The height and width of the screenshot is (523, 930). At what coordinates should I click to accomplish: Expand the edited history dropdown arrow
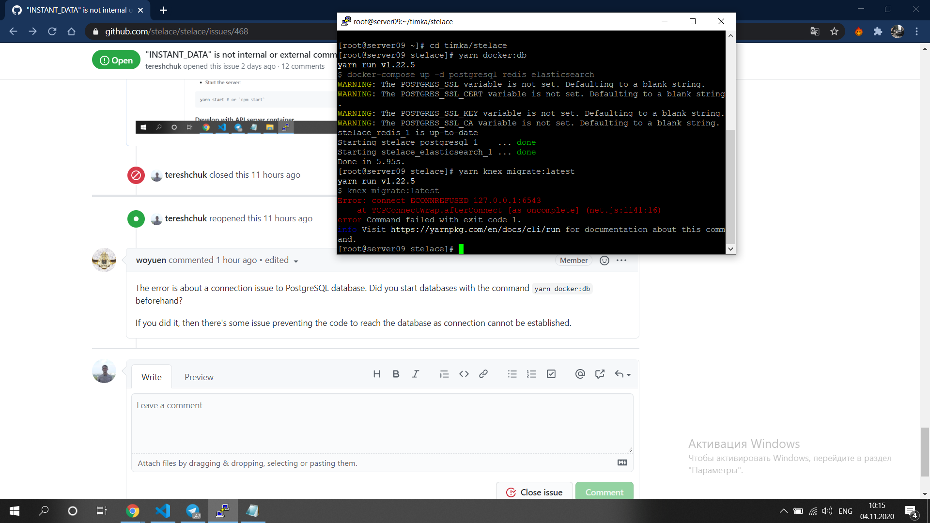pos(295,261)
